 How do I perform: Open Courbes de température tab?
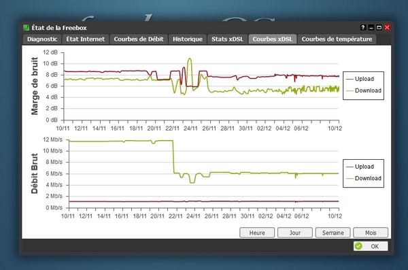(337, 39)
